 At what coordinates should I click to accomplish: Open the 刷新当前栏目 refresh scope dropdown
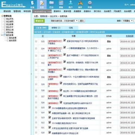click(64, 21)
